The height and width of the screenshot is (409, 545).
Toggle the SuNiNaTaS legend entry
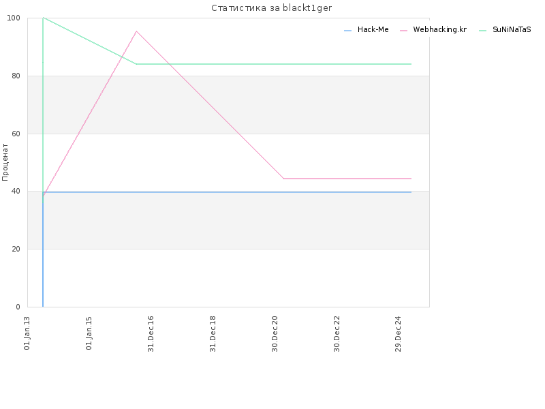pyautogui.click(x=505, y=30)
